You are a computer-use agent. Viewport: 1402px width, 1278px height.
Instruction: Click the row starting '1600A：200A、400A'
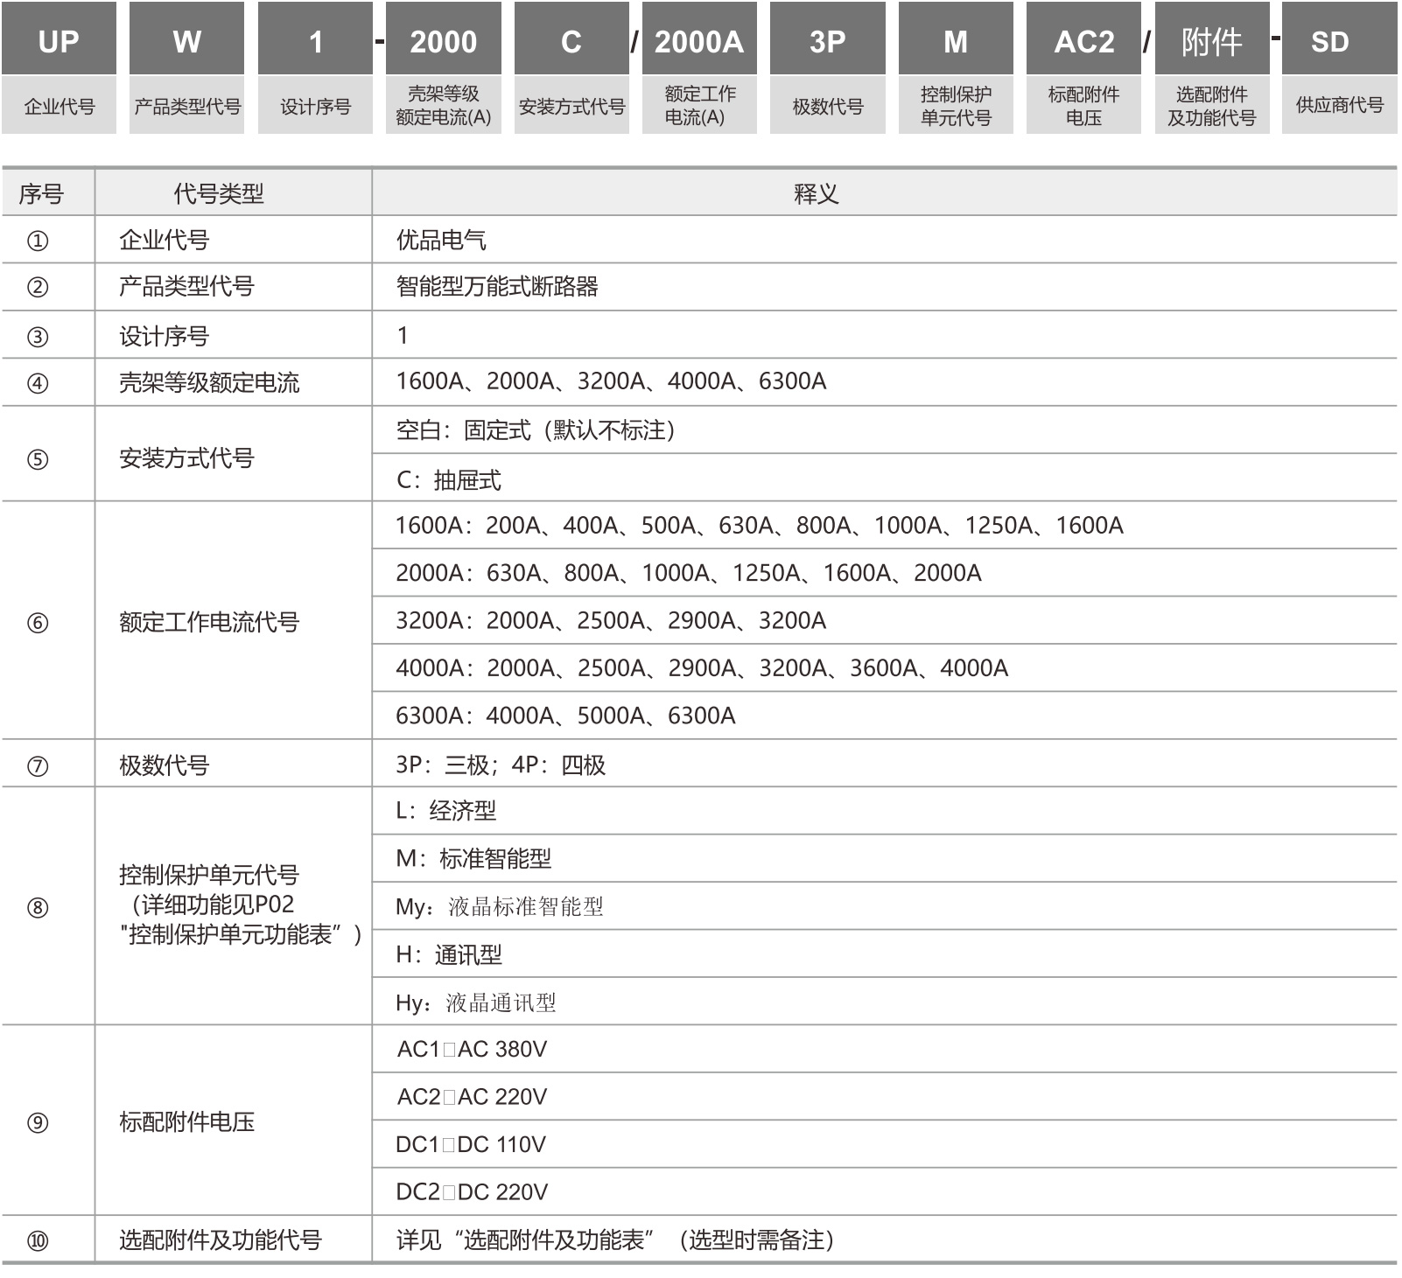pos(885,525)
